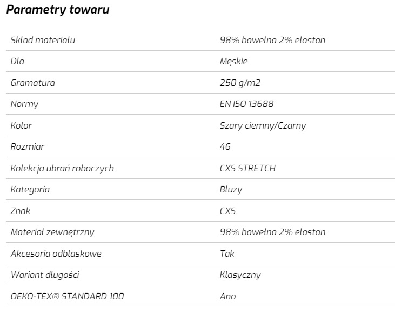Click the "Tak" reflective accessories value
Viewport: 395px width, 313px height.
227,254
